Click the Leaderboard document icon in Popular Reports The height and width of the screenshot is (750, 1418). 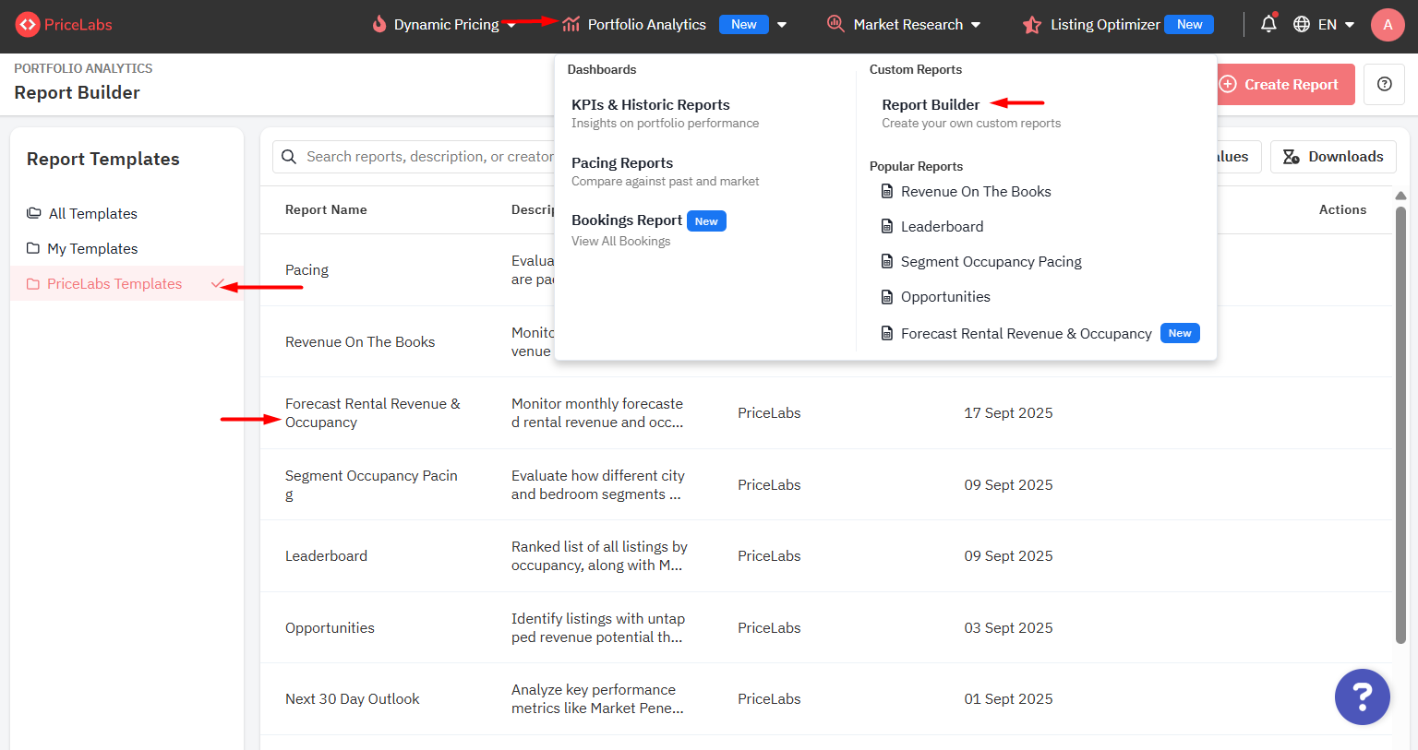(x=887, y=227)
